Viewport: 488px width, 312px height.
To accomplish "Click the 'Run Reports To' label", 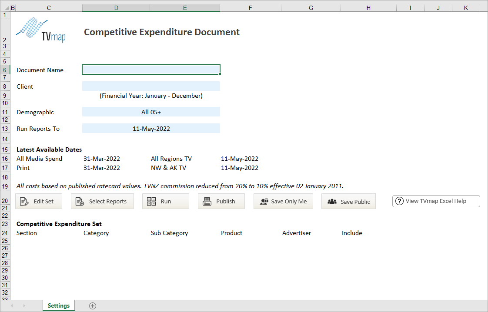I will (x=38, y=129).
